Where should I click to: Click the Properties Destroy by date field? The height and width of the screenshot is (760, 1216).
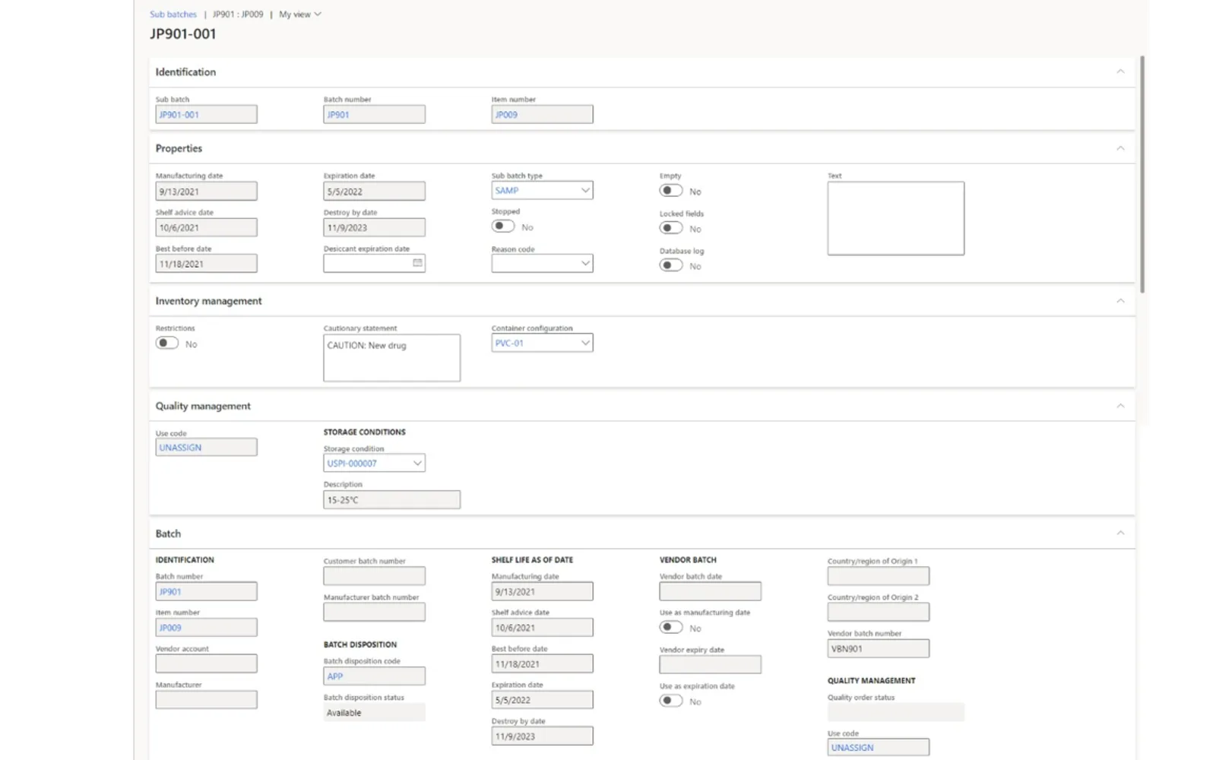click(x=374, y=227)
